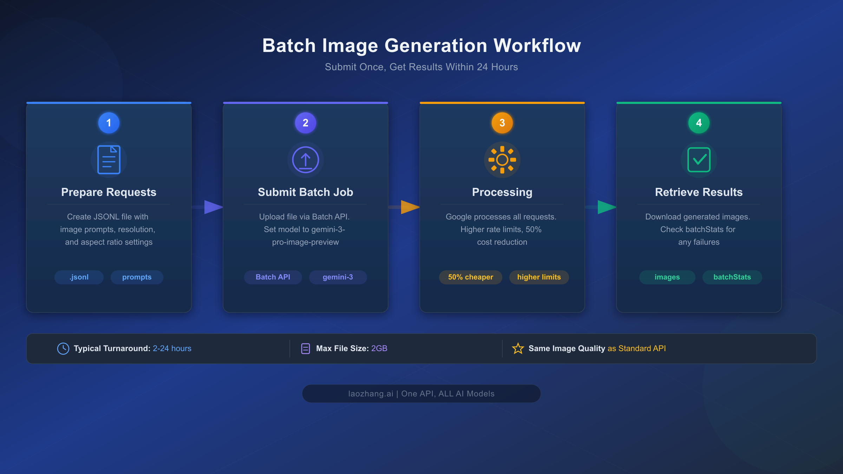This screenshot has height=474, width=843.
Task: Click the green checkmark icon in Retrieve Results
Action: pyautogui.click(x=699, y=160)
